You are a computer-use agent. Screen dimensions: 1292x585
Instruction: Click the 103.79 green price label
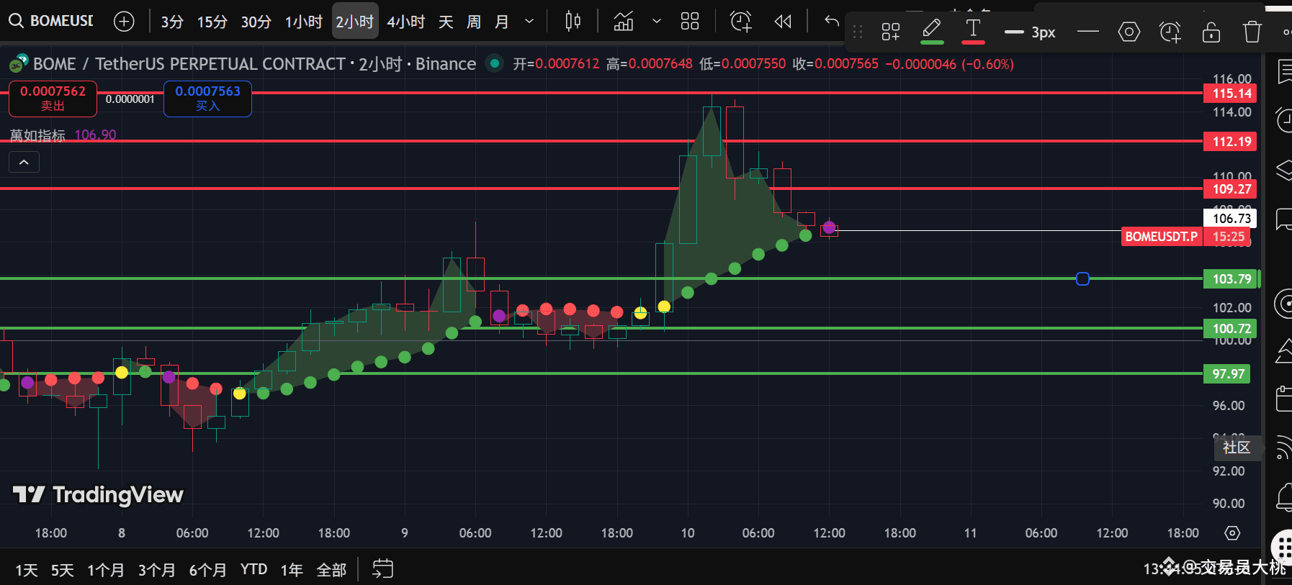pos(1232,279)
